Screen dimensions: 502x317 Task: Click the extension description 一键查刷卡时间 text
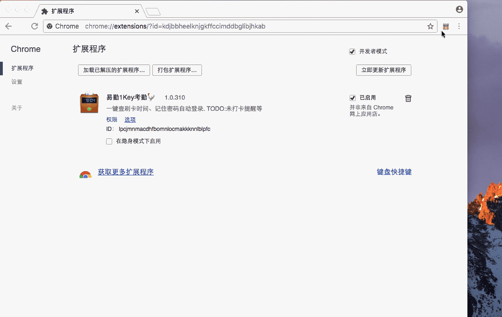[185, 108]
